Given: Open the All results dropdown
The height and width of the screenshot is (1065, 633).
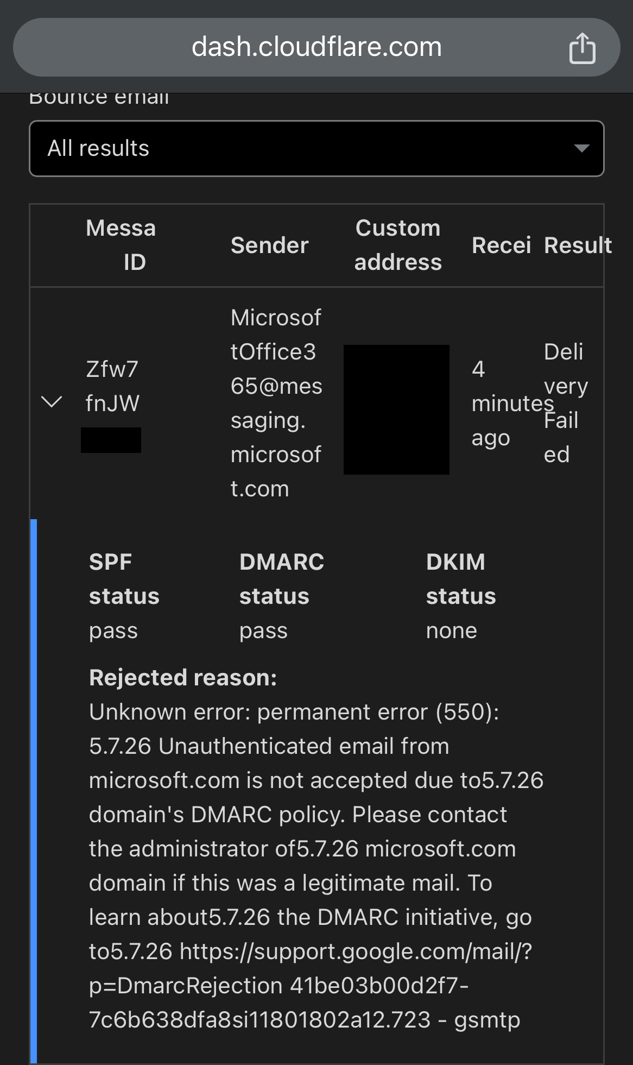Looking at the screenshot, I should 316,148.
